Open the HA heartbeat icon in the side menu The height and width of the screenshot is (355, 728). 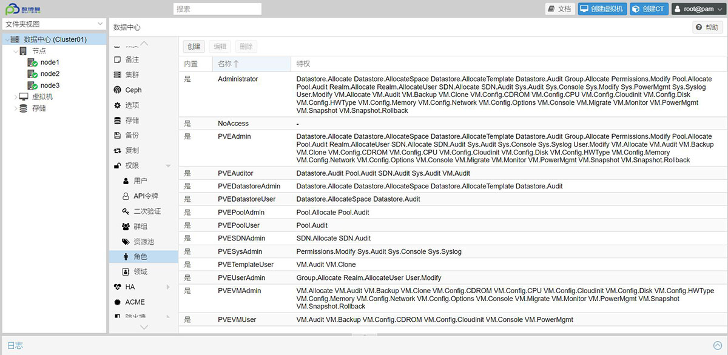coord(118,287)
